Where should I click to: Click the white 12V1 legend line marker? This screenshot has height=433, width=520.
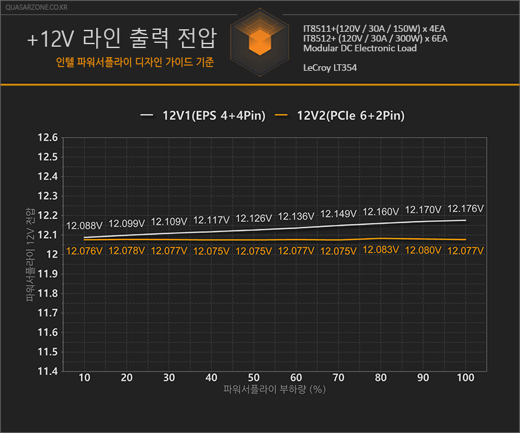click(147, 116)
